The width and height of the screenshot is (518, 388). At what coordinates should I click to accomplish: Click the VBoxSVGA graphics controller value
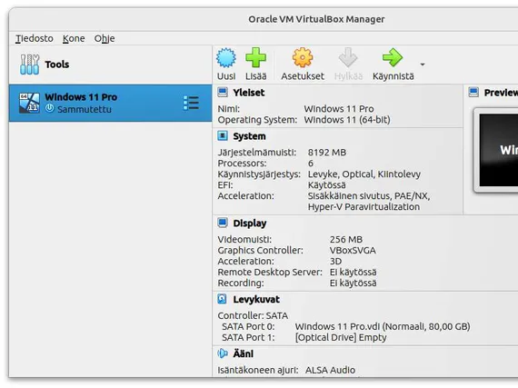pyautogui.click(x=353, y=250)
